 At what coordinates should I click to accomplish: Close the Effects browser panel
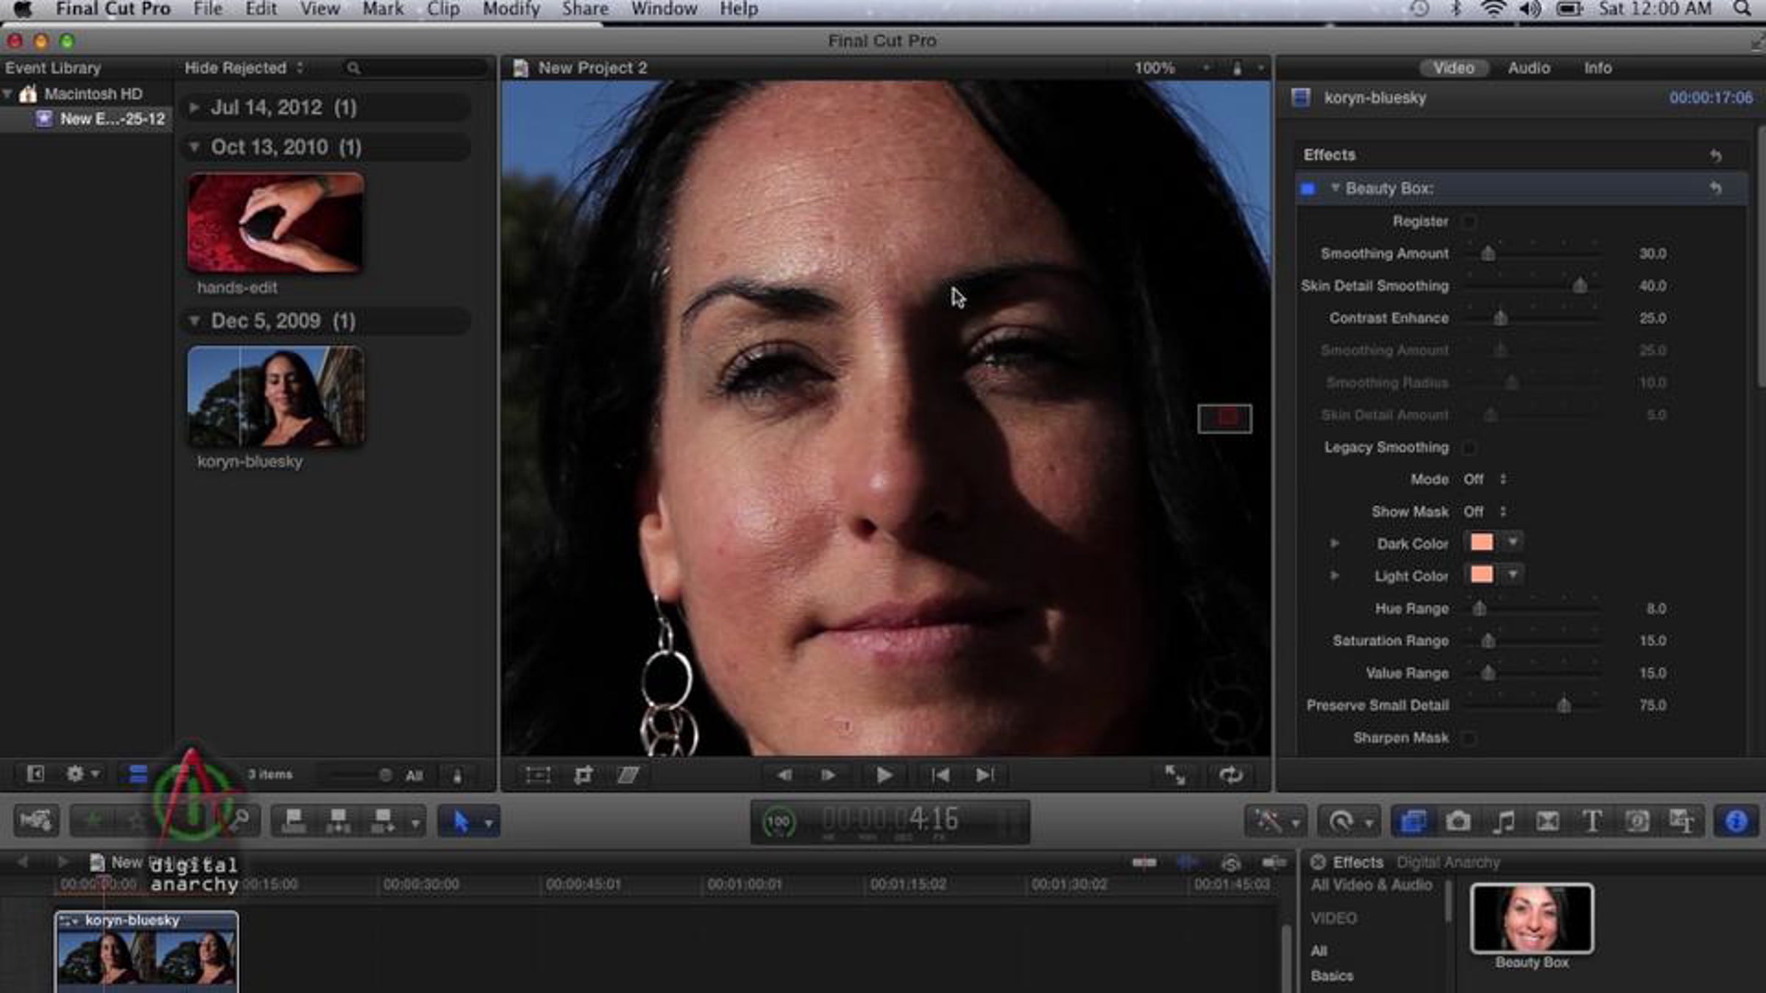click(x=1318, y=862)
